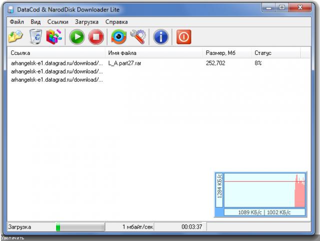Start download with green play button
This screenshot has height=241, width=320.
coord(76,37)
